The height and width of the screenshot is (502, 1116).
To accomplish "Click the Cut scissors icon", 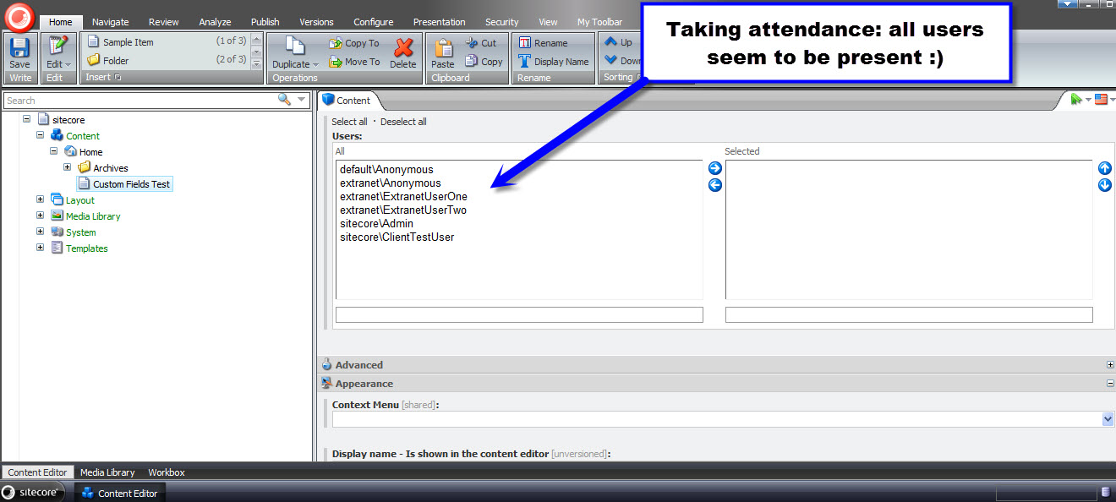I will click(473, 43).
